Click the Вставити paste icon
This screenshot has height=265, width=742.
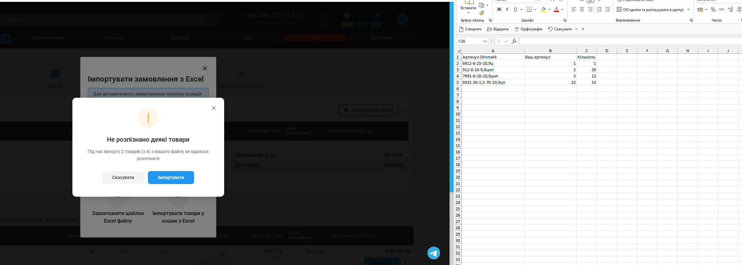point(469,2)
